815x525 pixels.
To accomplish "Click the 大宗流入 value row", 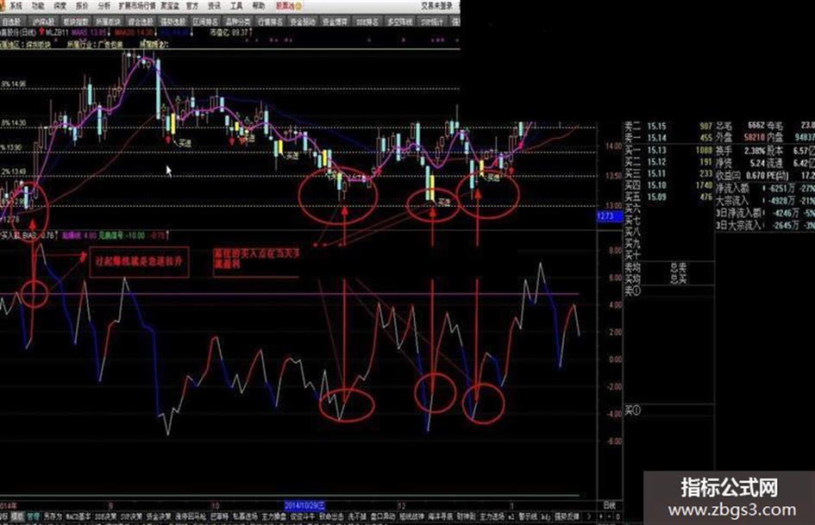I will (x=765, y=200).
